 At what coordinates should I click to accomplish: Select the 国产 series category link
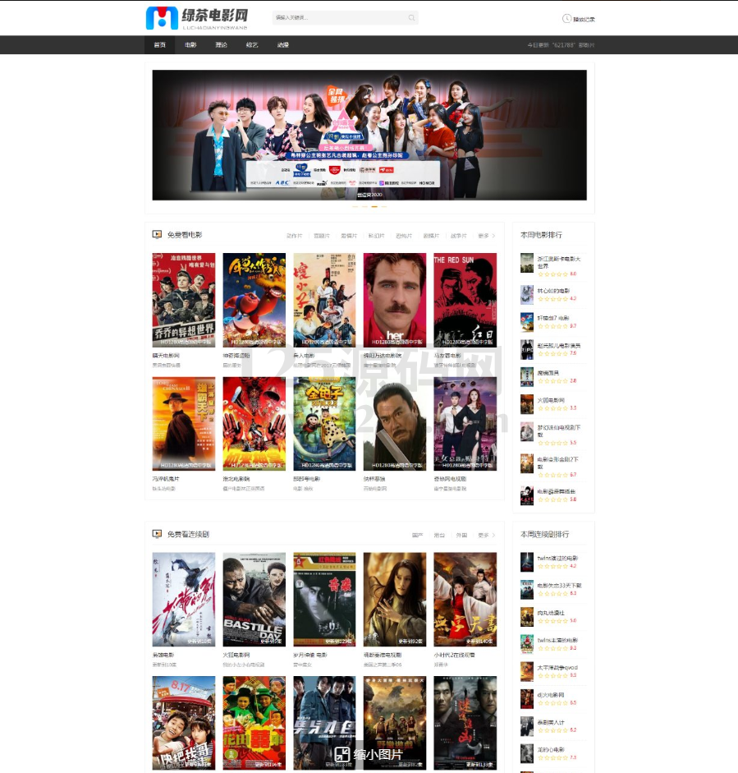(x=418, y=535)
